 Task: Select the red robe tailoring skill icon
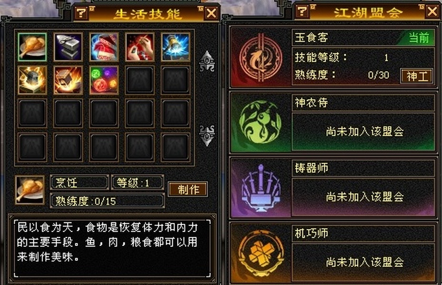click(x=104, y=47)
